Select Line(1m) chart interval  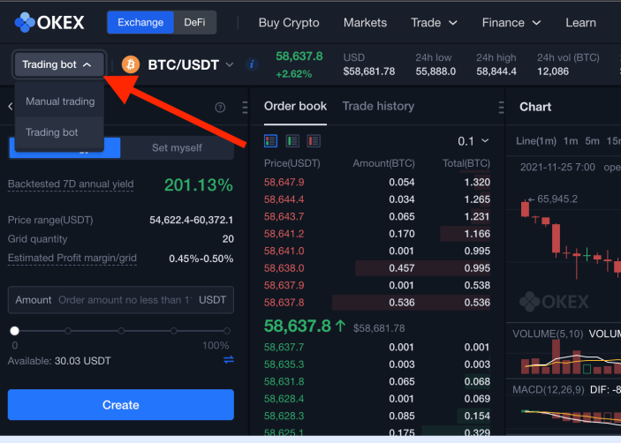pos(536,141)
